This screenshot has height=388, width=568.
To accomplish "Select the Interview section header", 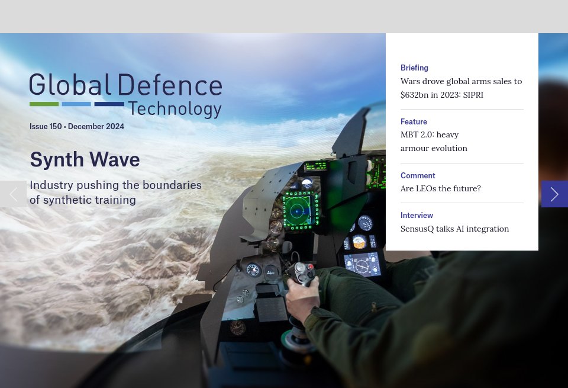I will click(417, 215).
